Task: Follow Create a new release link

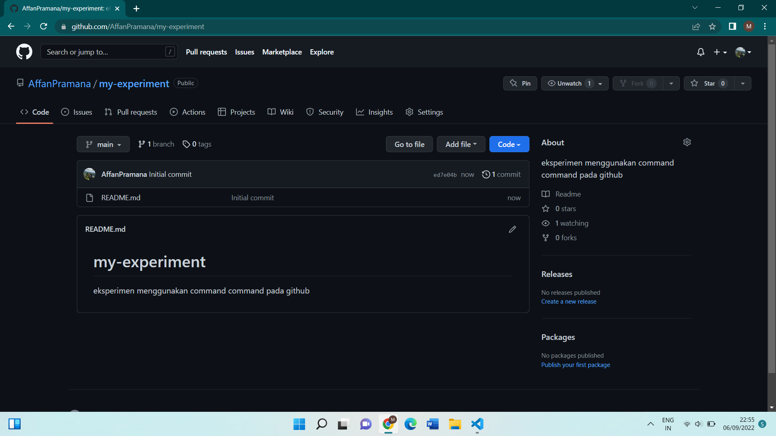Action: pos(569,302)
